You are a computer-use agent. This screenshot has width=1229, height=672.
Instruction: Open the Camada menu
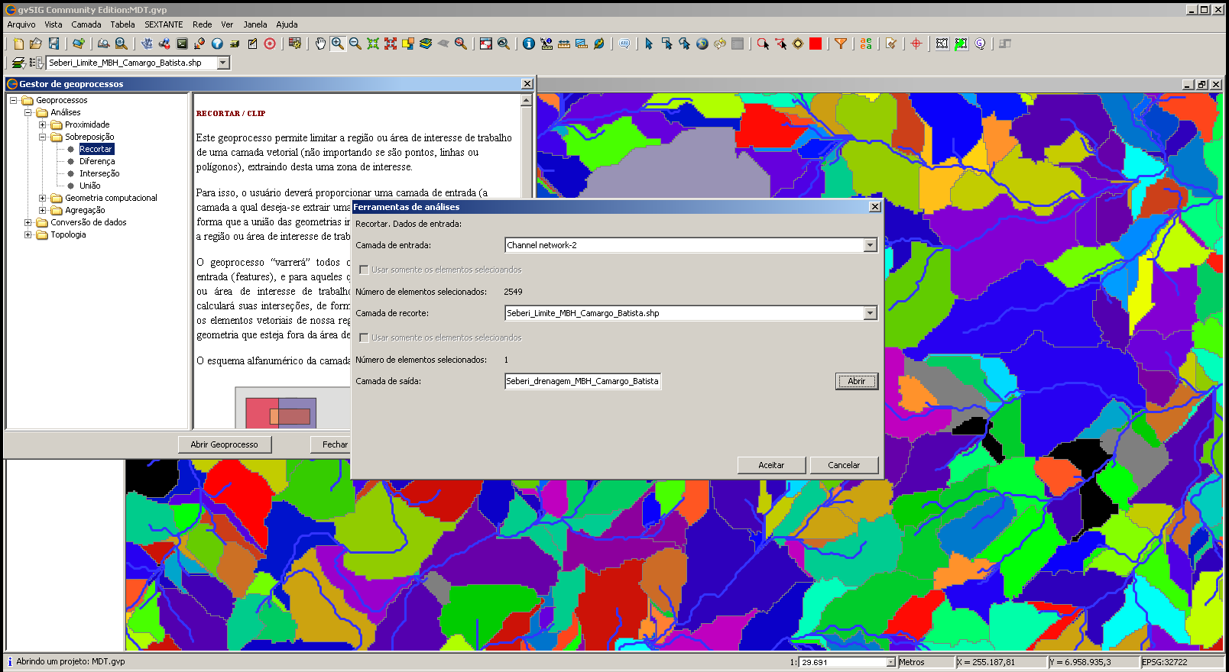86,24
